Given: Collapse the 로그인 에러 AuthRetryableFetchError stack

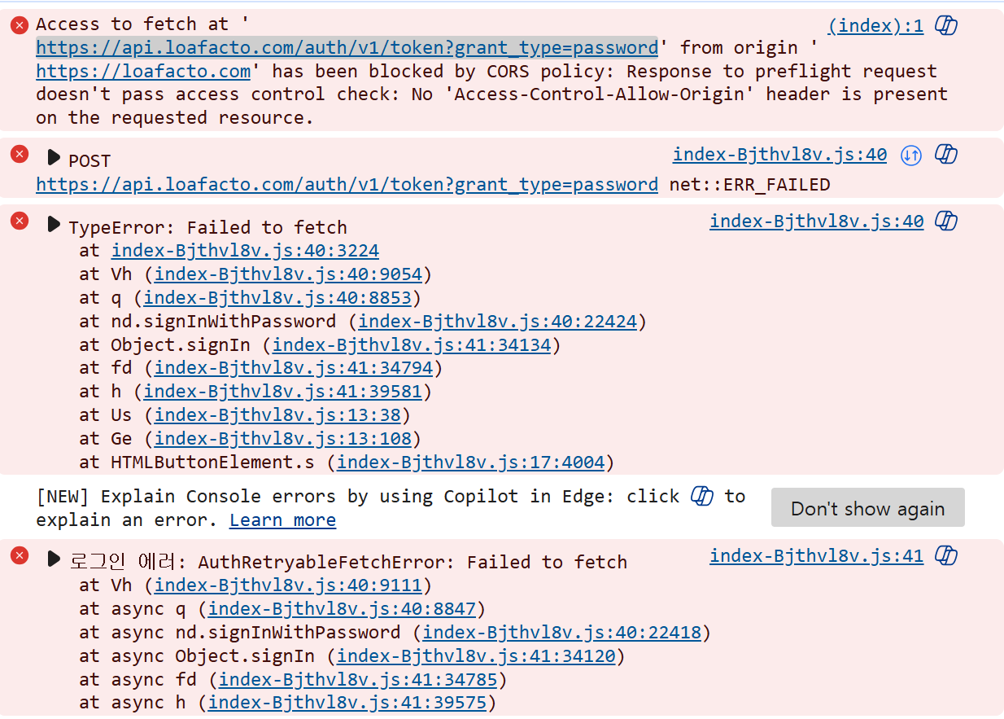Looking at the screenshot, I should [x=54, y=559].
